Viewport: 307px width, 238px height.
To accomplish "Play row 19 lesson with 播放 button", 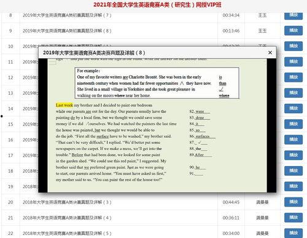I will 293,186.
